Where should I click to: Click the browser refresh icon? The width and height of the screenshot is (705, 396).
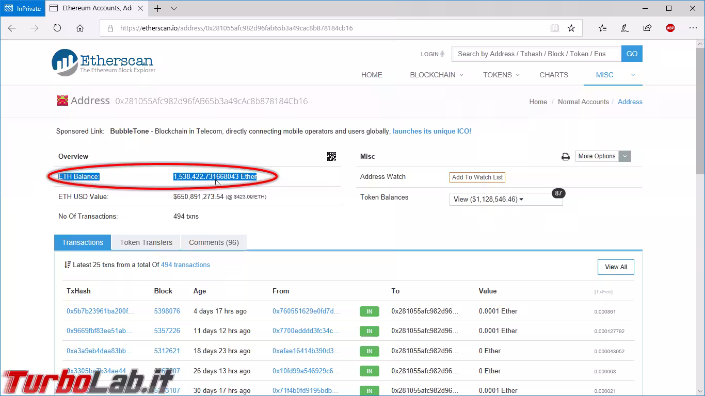[57, 28]
